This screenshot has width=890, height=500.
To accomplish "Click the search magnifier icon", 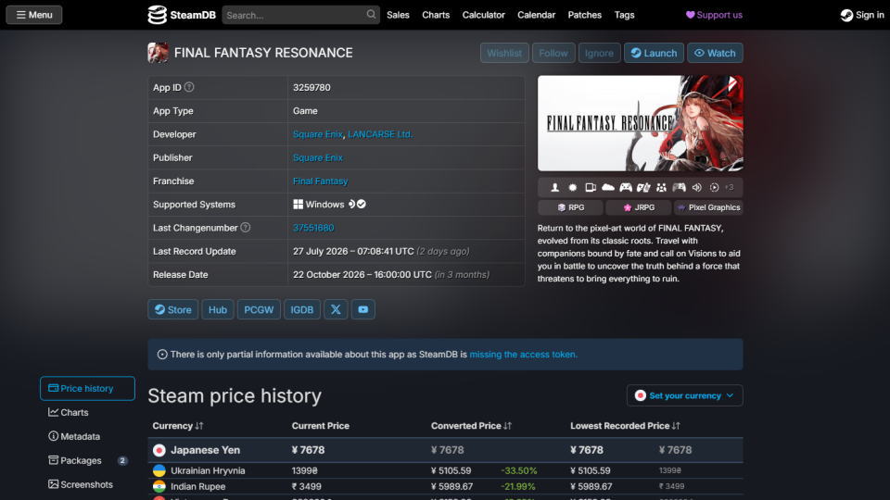I will tap(371, 15).
